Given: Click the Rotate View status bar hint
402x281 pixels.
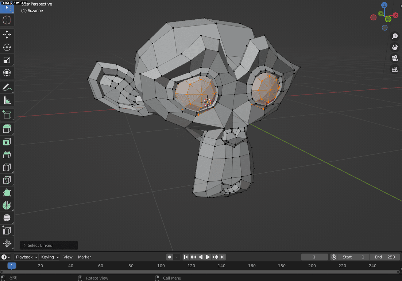Looking at the screenshot, I should coord(97,278).
